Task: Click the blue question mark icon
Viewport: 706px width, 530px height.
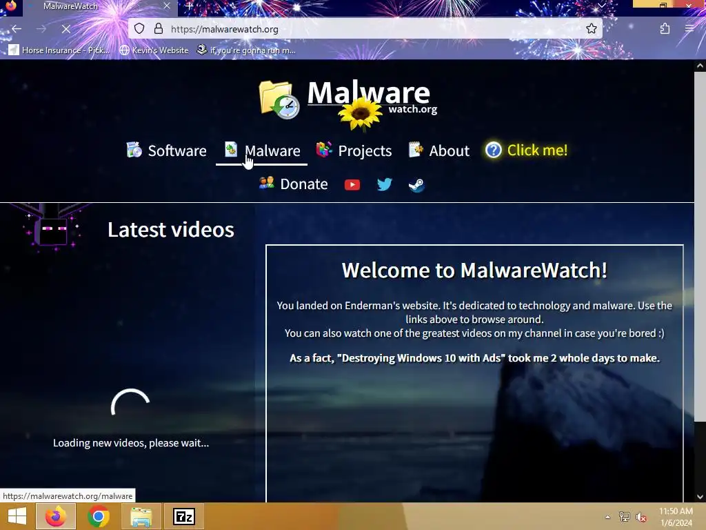Action: pos(494,150)
